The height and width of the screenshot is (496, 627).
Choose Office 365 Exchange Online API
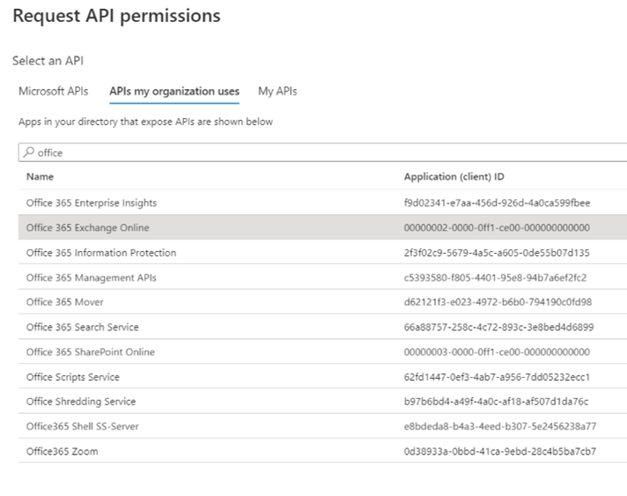pyautogui.click(x=88, y=227)
